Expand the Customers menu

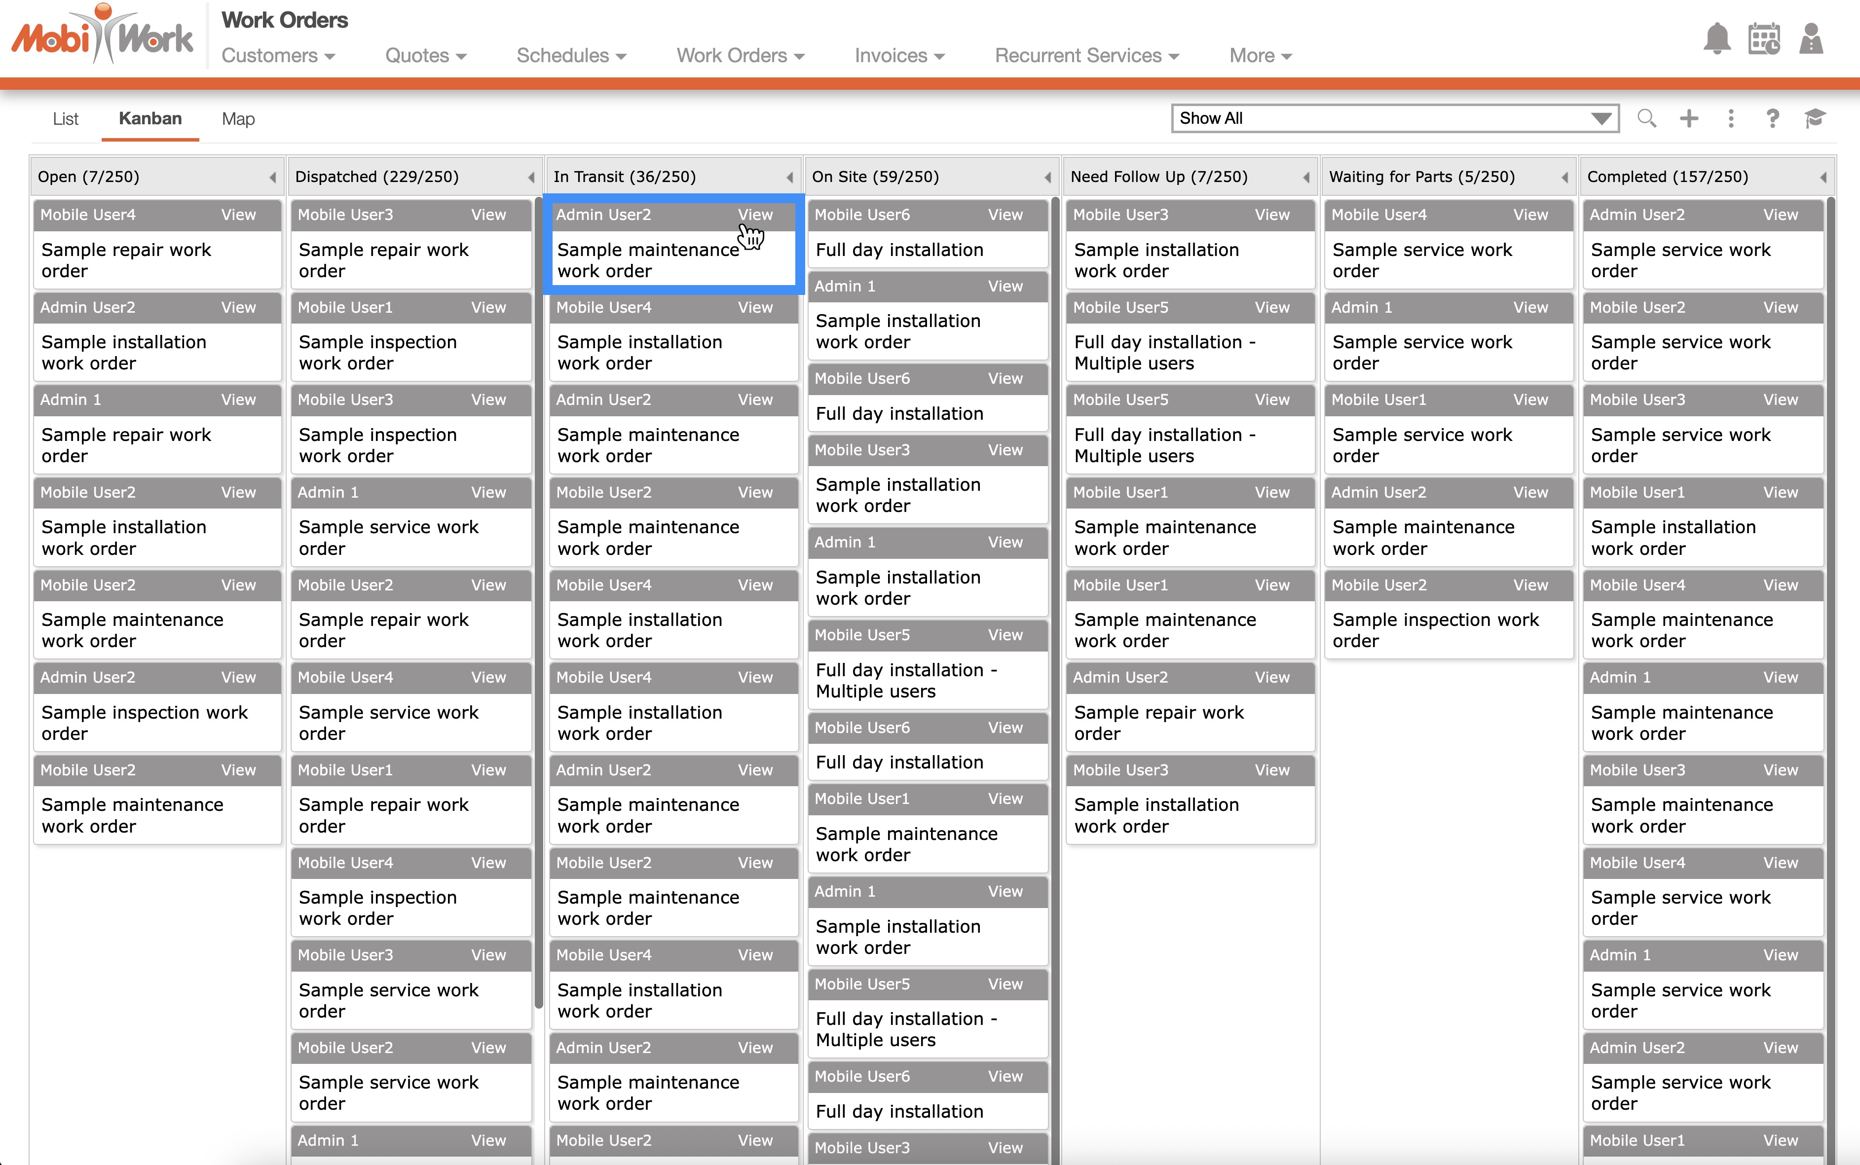277,55
